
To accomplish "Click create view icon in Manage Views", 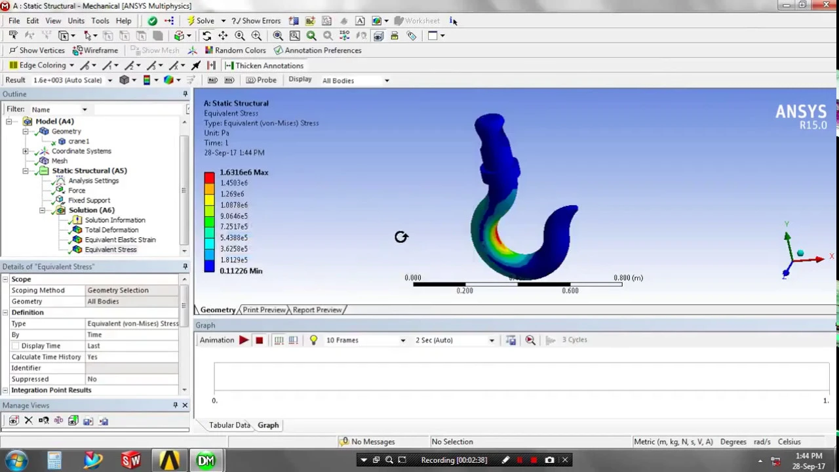I will point(13,421).
